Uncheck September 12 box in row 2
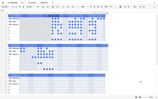The height and width of the screenshot is (99, 158). coord(52,19)
